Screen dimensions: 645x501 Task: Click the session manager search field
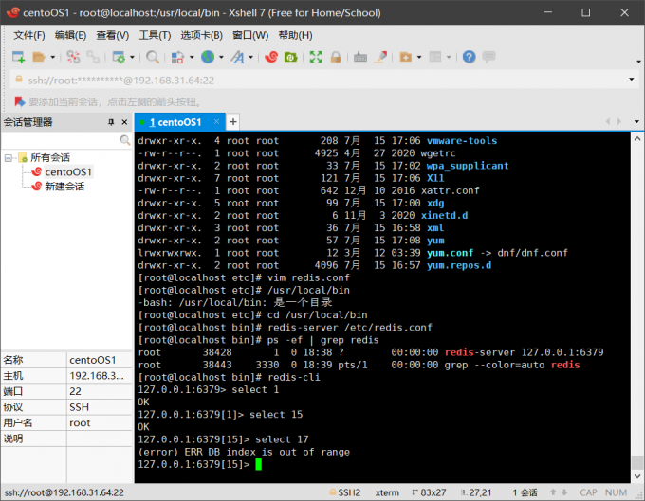click(x=61, y=140)
